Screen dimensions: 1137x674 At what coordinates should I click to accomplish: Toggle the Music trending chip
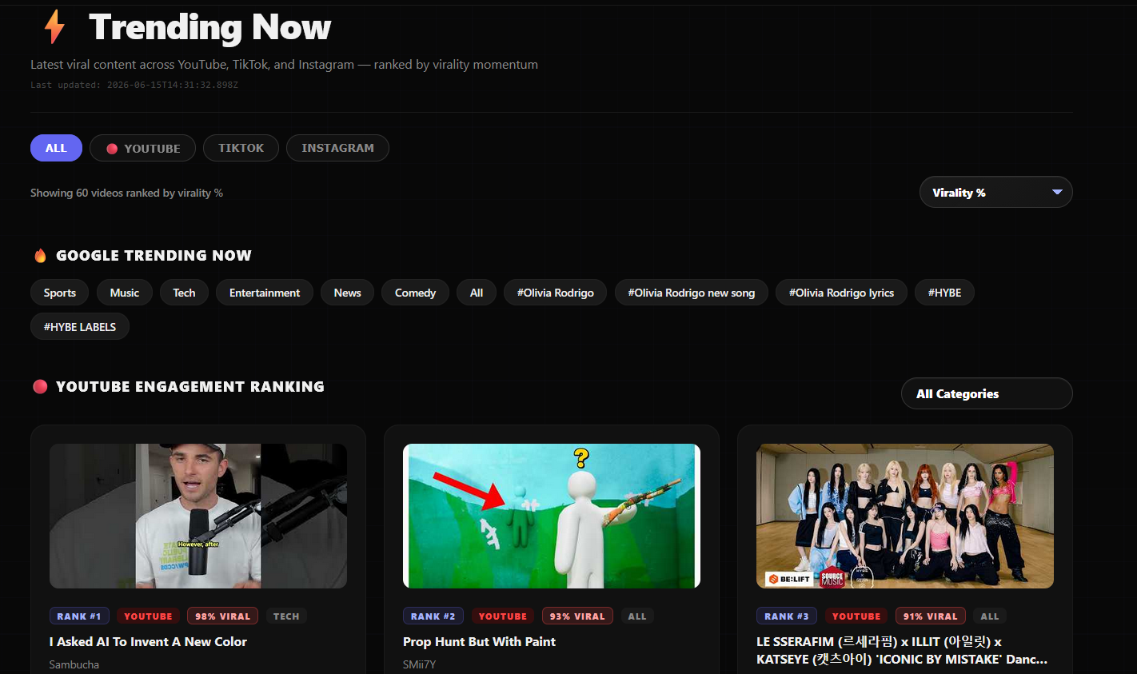pos(125,293)
